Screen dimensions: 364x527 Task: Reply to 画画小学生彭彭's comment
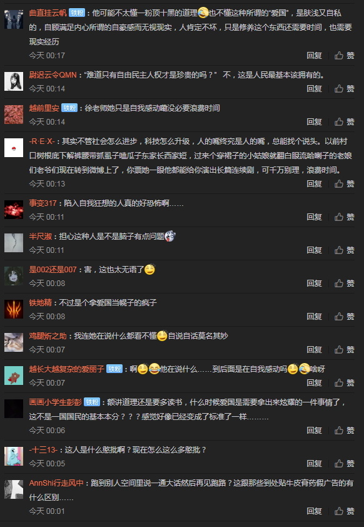[x=315, y=431]
